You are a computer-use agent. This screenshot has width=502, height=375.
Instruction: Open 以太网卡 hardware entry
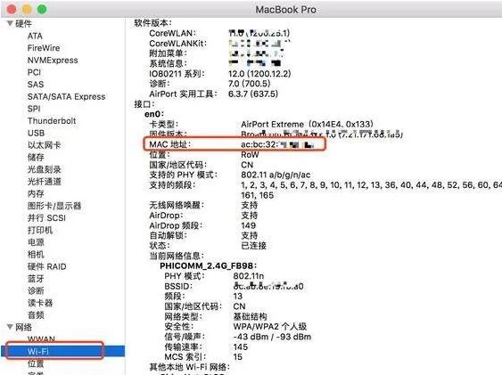pos(44,145)
